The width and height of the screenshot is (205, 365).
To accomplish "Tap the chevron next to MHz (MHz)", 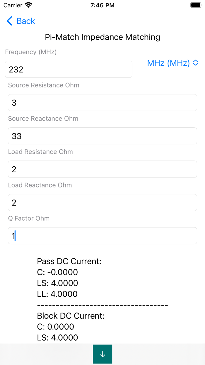I will [196, 63].
